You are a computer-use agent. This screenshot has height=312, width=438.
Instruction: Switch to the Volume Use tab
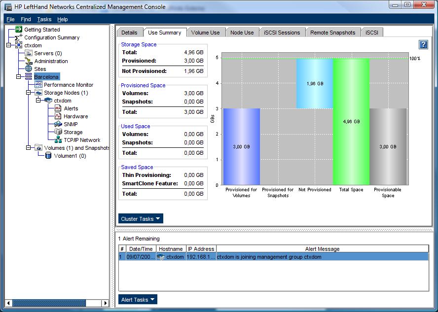pos(206,33)
